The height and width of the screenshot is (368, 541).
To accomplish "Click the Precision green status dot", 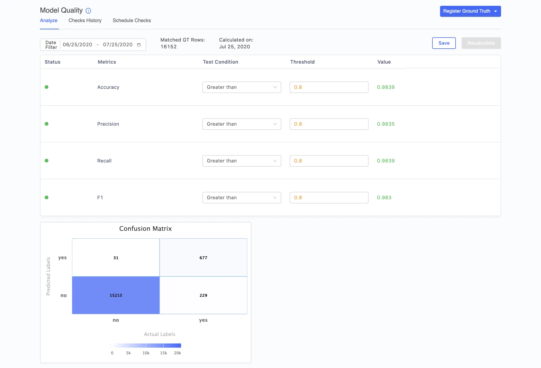I will click(47, 124).
